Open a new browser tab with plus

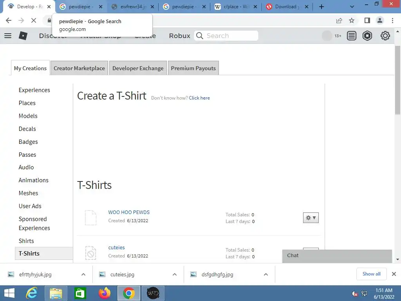[322, 7]
